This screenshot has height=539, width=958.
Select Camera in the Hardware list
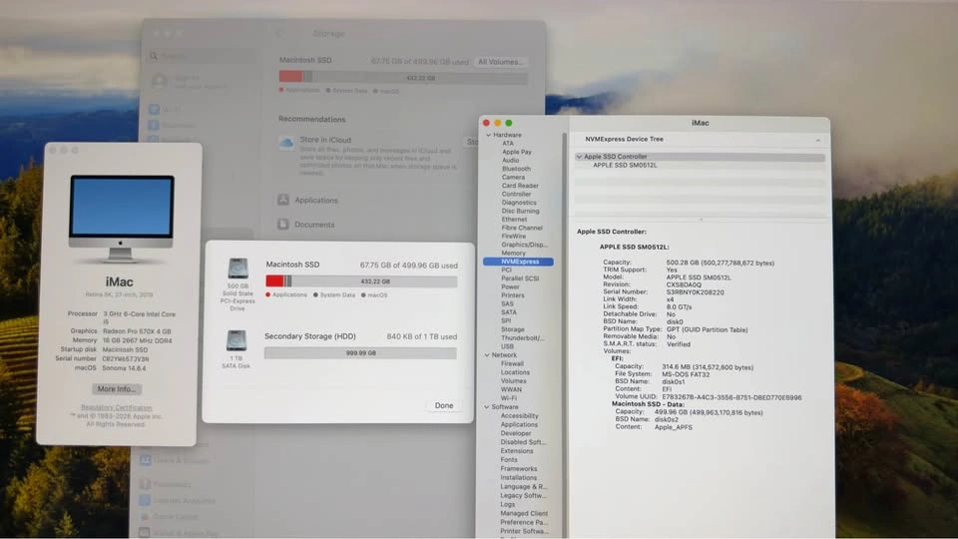[513, 178]
